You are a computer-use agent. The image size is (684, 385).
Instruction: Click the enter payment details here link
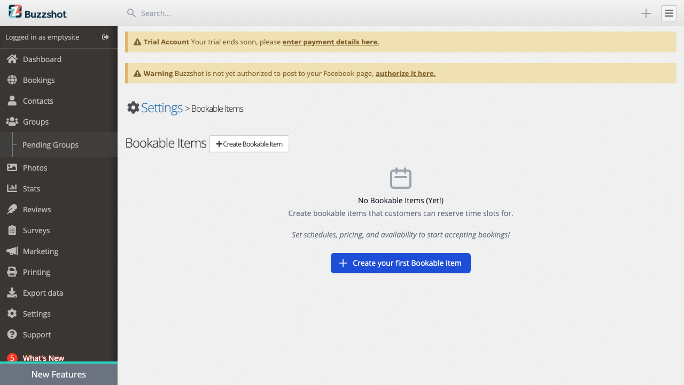tap(330, 42)
